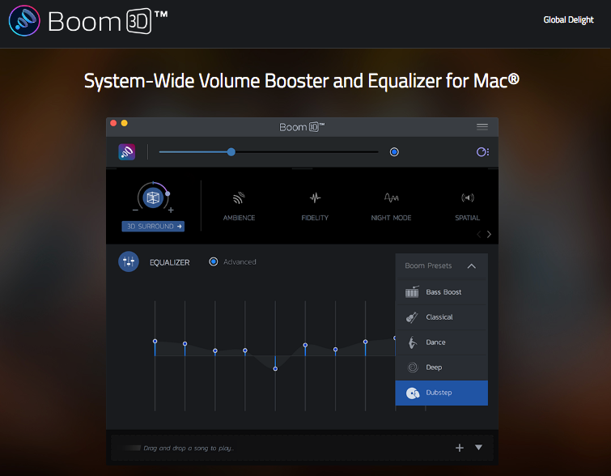Click the Dubstep disc icon
The height and width of the screenshot is (476, 611).
coord(413,393)
